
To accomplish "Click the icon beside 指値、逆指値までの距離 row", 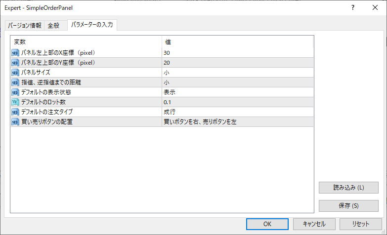I will 15,82.
